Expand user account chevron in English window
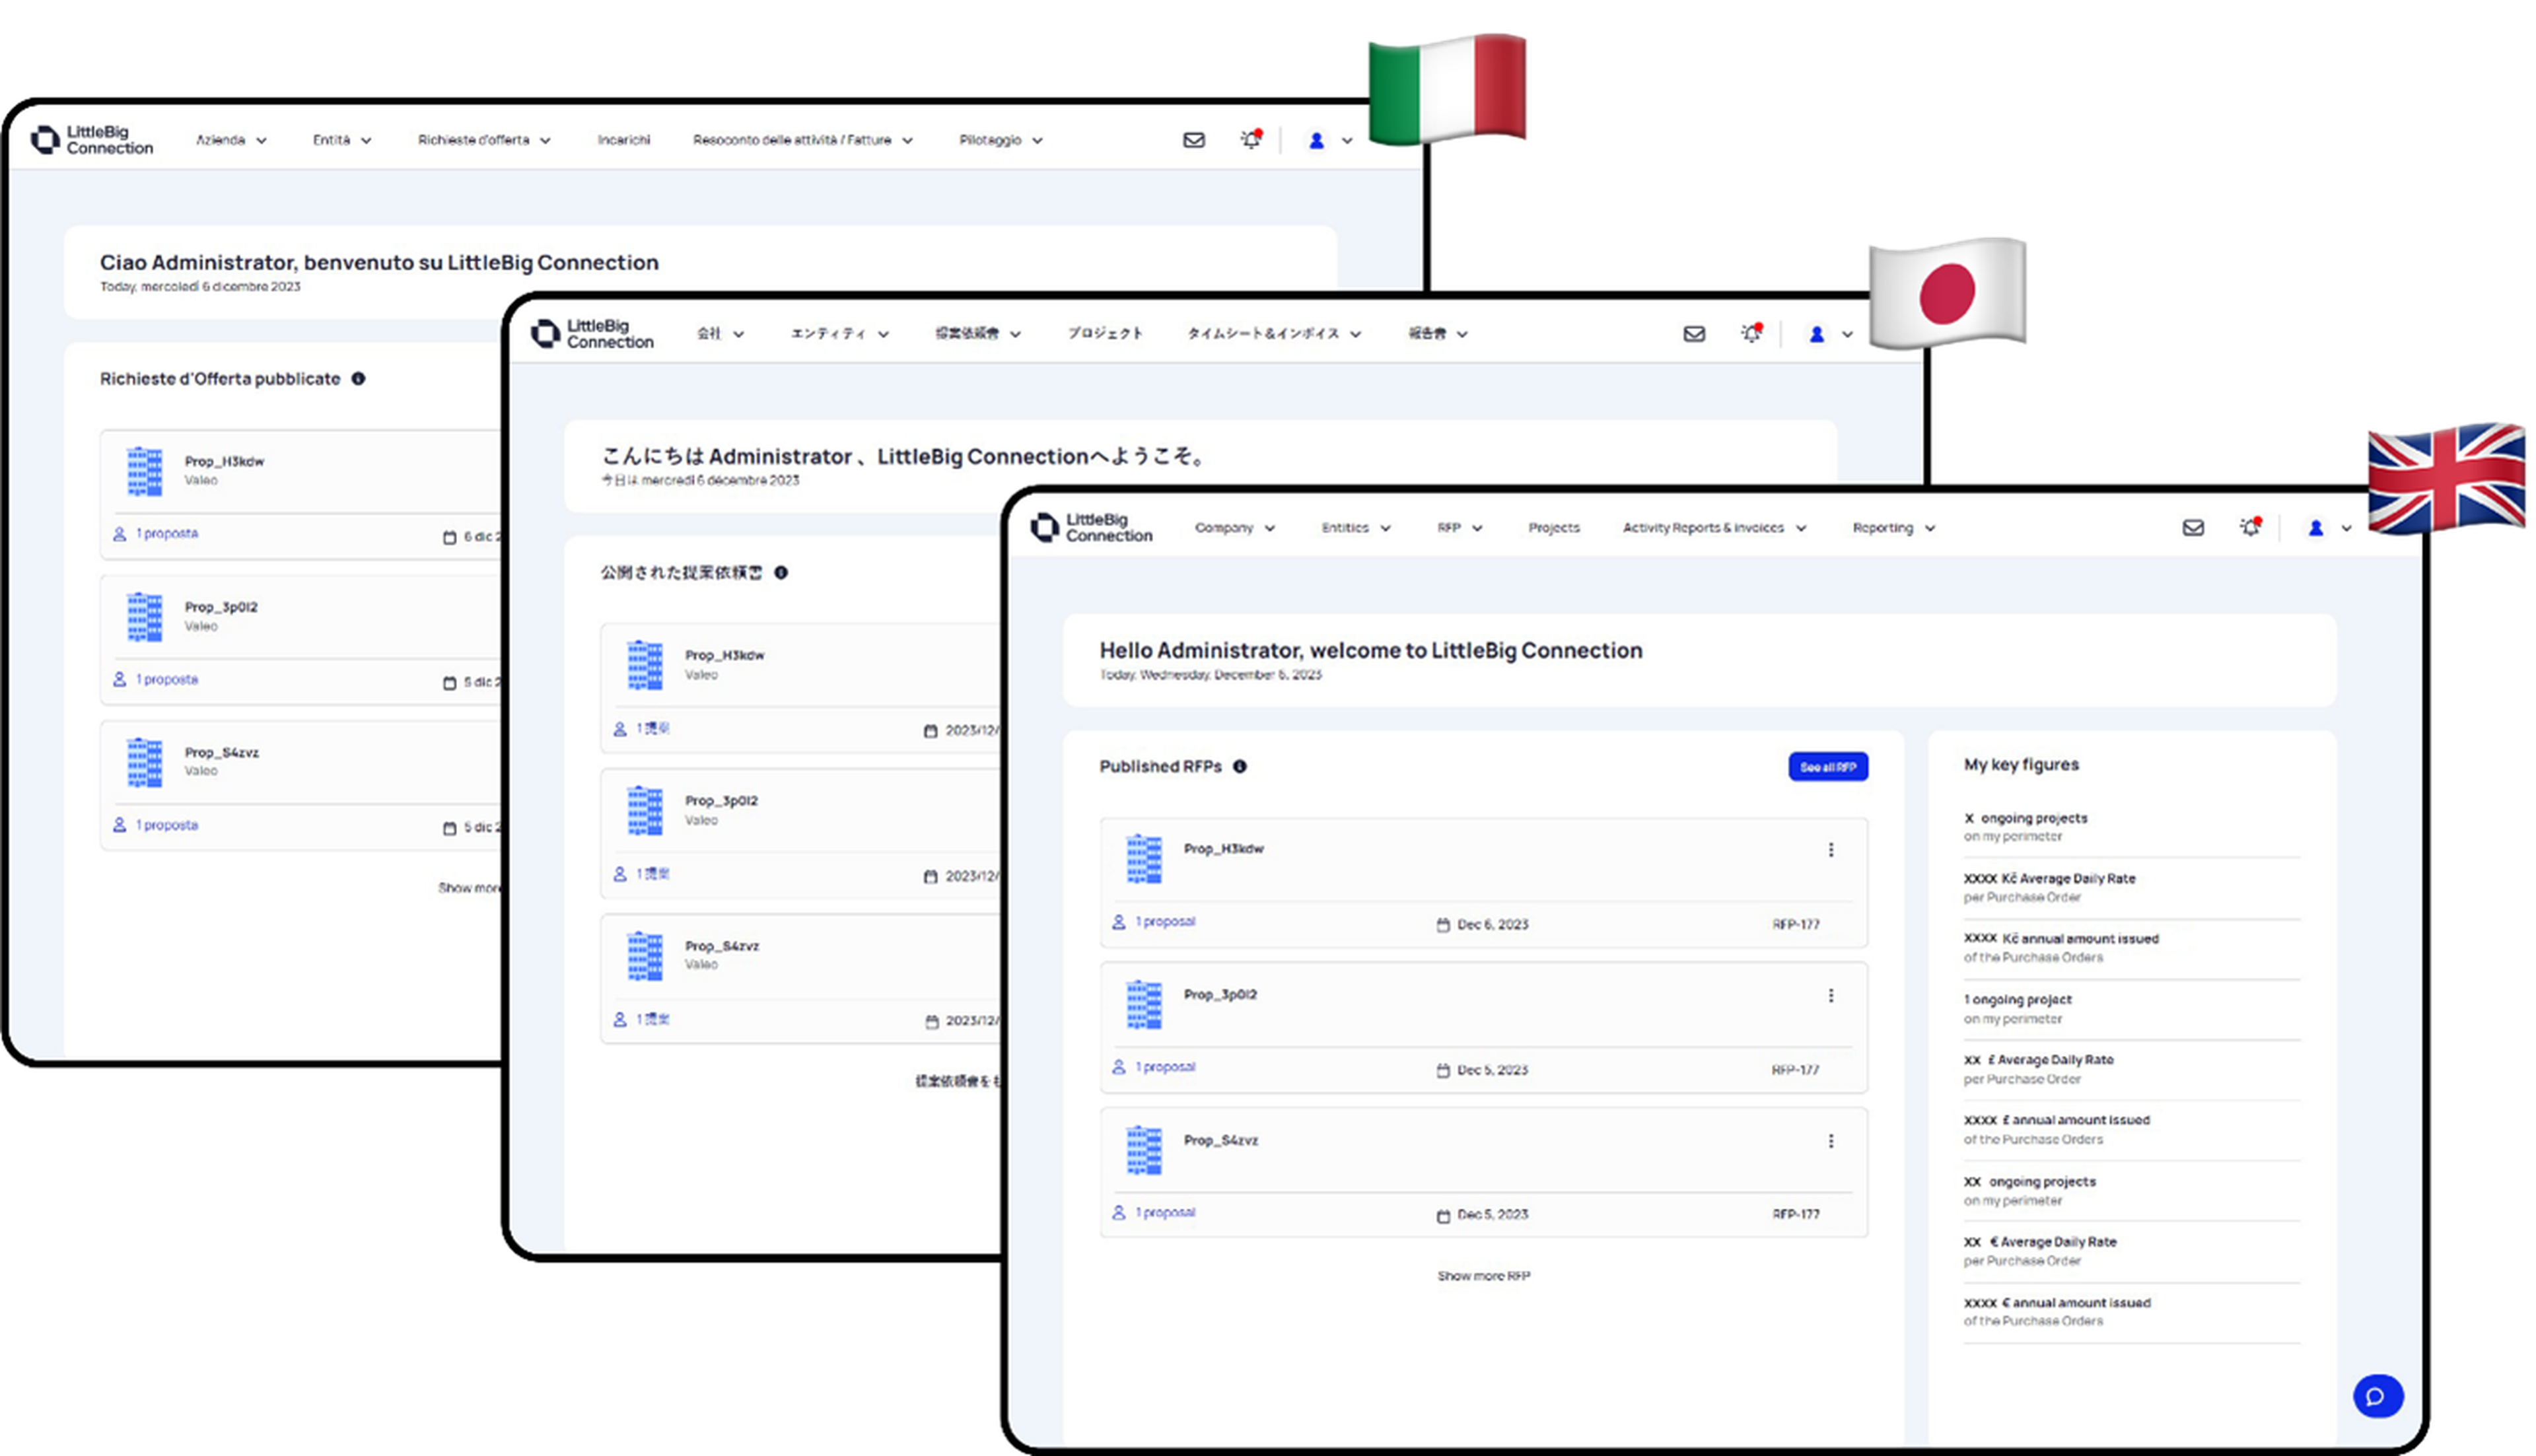2536x1456 pixels. (x=2346, y=529)
